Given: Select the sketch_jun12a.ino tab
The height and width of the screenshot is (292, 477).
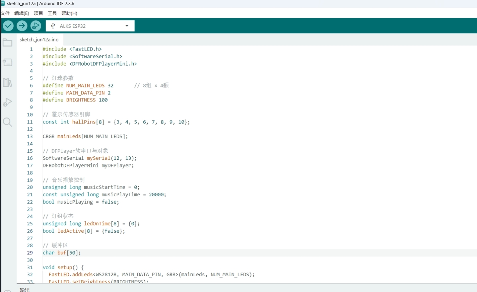Looking at the screenshot, I should (39, 40).
